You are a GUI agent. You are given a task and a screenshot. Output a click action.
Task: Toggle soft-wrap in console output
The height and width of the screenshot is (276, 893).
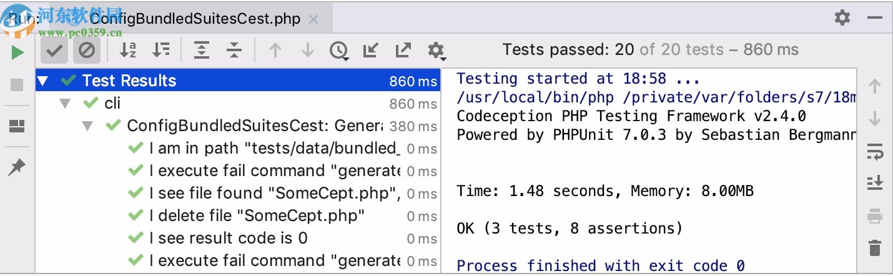(x=875, y=151)
